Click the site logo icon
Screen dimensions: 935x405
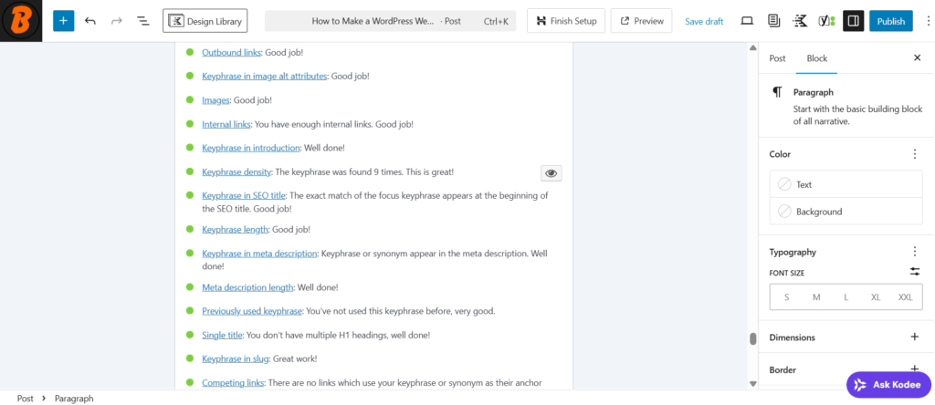tap(21, 20)
